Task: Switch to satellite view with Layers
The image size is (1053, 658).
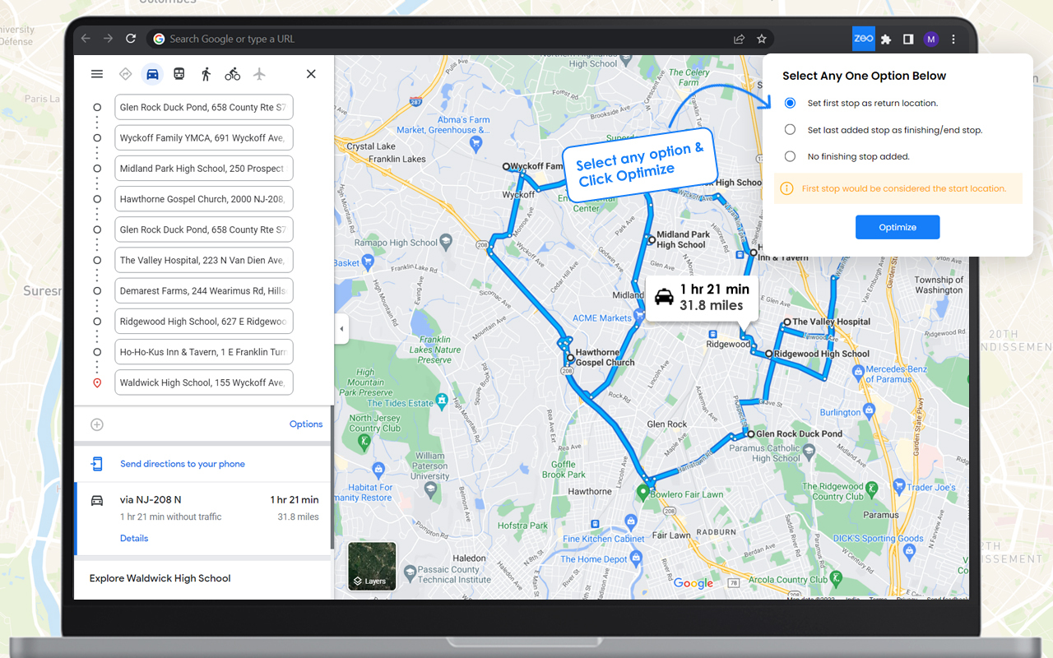Action: pyautogui.click(x=371, y=566)
